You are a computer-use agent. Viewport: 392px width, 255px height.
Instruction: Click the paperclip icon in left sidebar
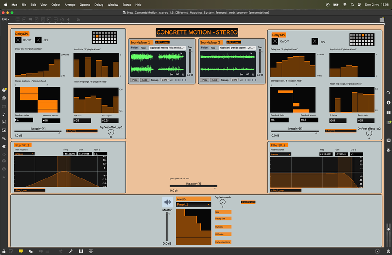4,139
